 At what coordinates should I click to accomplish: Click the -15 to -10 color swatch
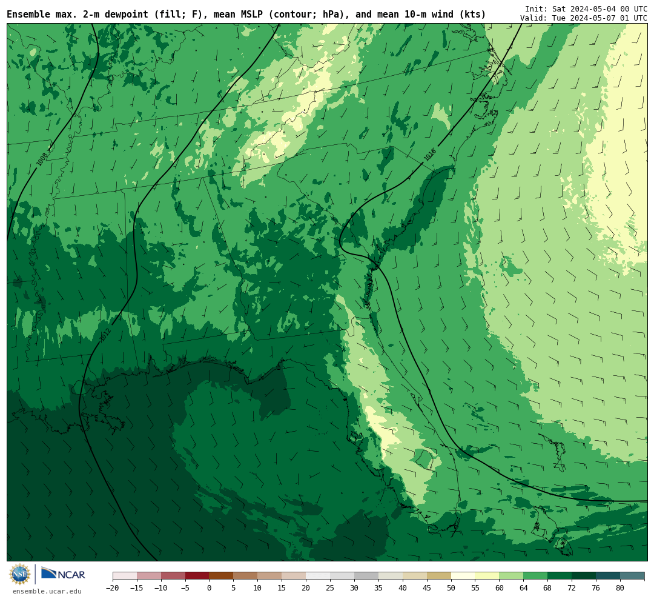[149, 576]
